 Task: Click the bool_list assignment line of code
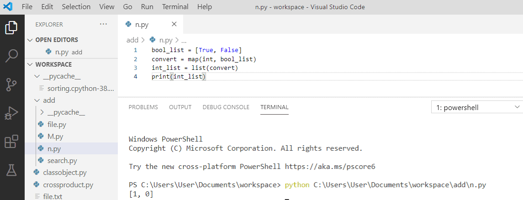pyautogui.click(x=196, y=50)
